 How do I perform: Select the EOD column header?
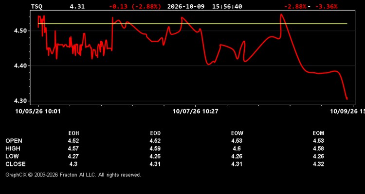[x=155, y=133]
